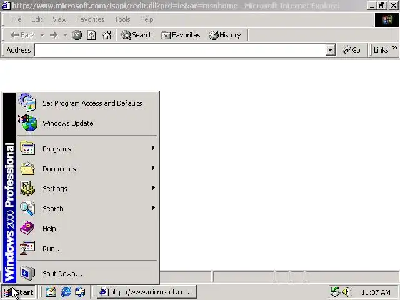The image size is (400, 300).
Task: Click the Show Desktop quick launch icon
Action: 51,292
